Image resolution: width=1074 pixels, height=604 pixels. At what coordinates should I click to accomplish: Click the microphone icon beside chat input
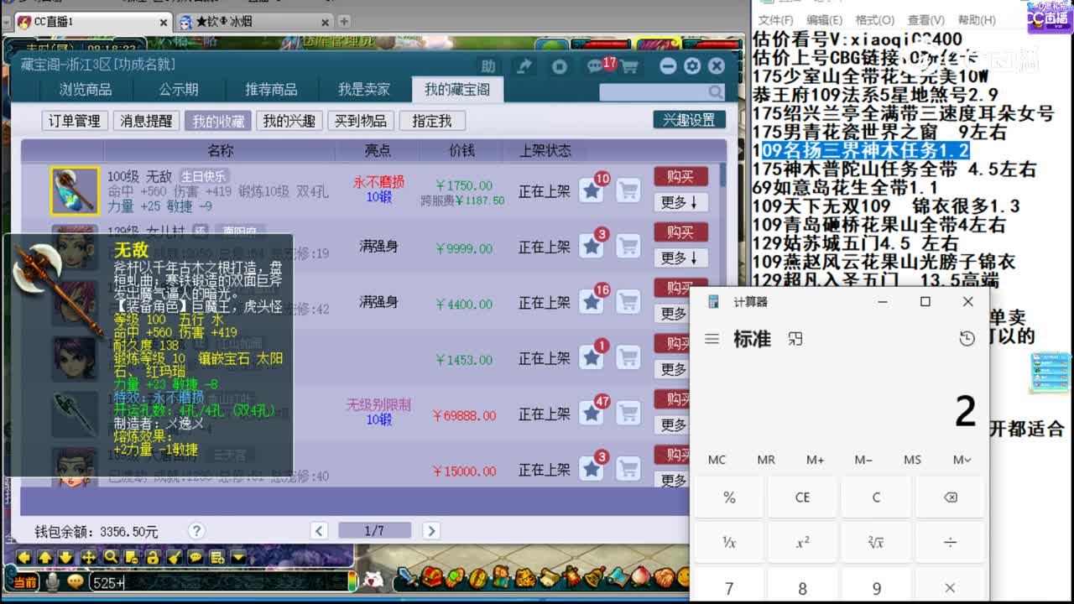pyautogui.click(x=53, y=581)
